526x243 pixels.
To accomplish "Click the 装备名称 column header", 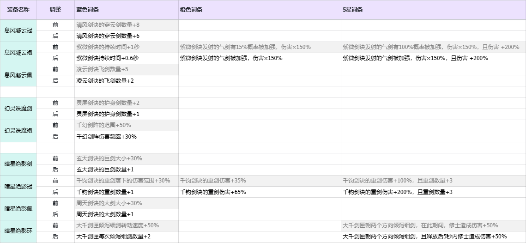I will tap(18, 10).
